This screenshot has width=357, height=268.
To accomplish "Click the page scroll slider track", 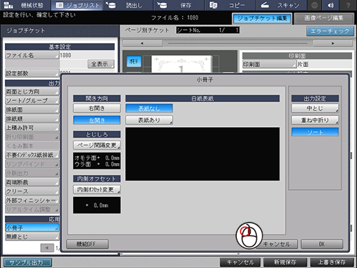I will pyautogui.click(x=238, y=44).
